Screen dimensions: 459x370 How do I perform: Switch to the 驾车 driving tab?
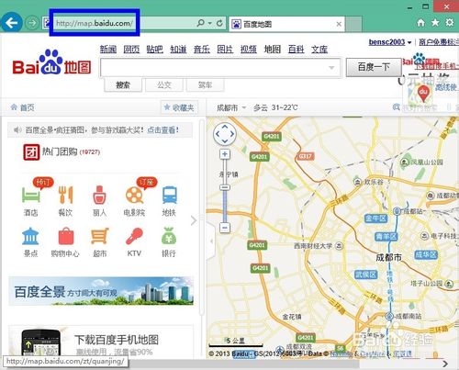[x=205, y=84]
